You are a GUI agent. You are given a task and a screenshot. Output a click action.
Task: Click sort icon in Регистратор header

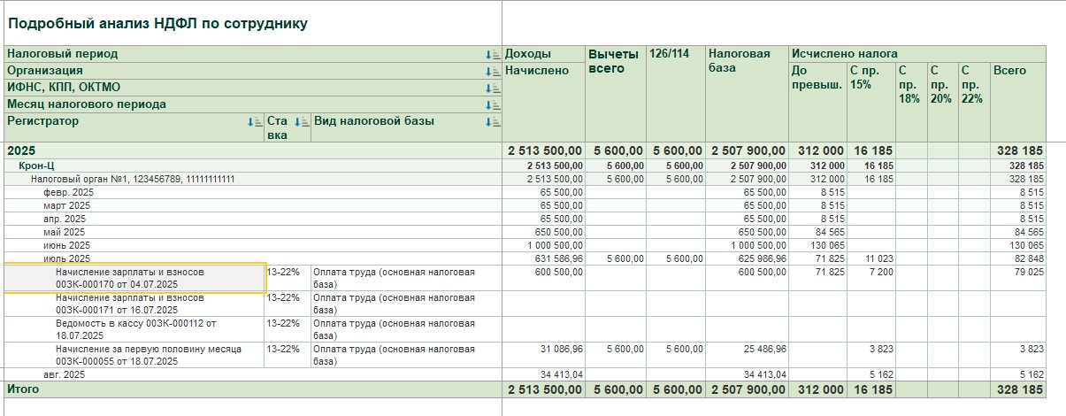[x=256, y=122]
